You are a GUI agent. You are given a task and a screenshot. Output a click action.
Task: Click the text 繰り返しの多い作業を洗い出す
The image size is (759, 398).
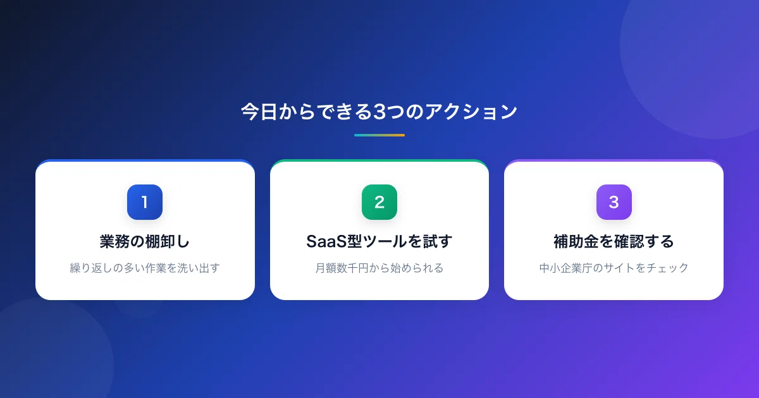pyautogui.click(x=145, y=268)
